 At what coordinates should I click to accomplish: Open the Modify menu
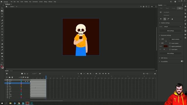click(x=26, y=2)
